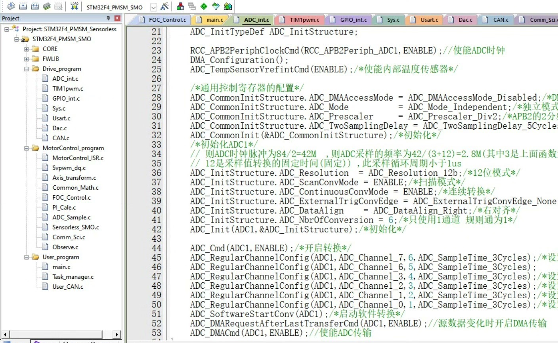Select TIM1pwm.c in the project tree
This screenshot has height=343, width=558.
pyautogui.click(x=68, y=88)
